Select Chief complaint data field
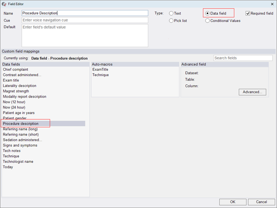277x208 pixels. pyautogui.click(x=16, y=70)
